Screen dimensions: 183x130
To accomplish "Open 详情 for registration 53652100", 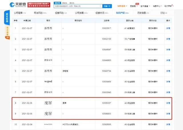I will [168, 39].
